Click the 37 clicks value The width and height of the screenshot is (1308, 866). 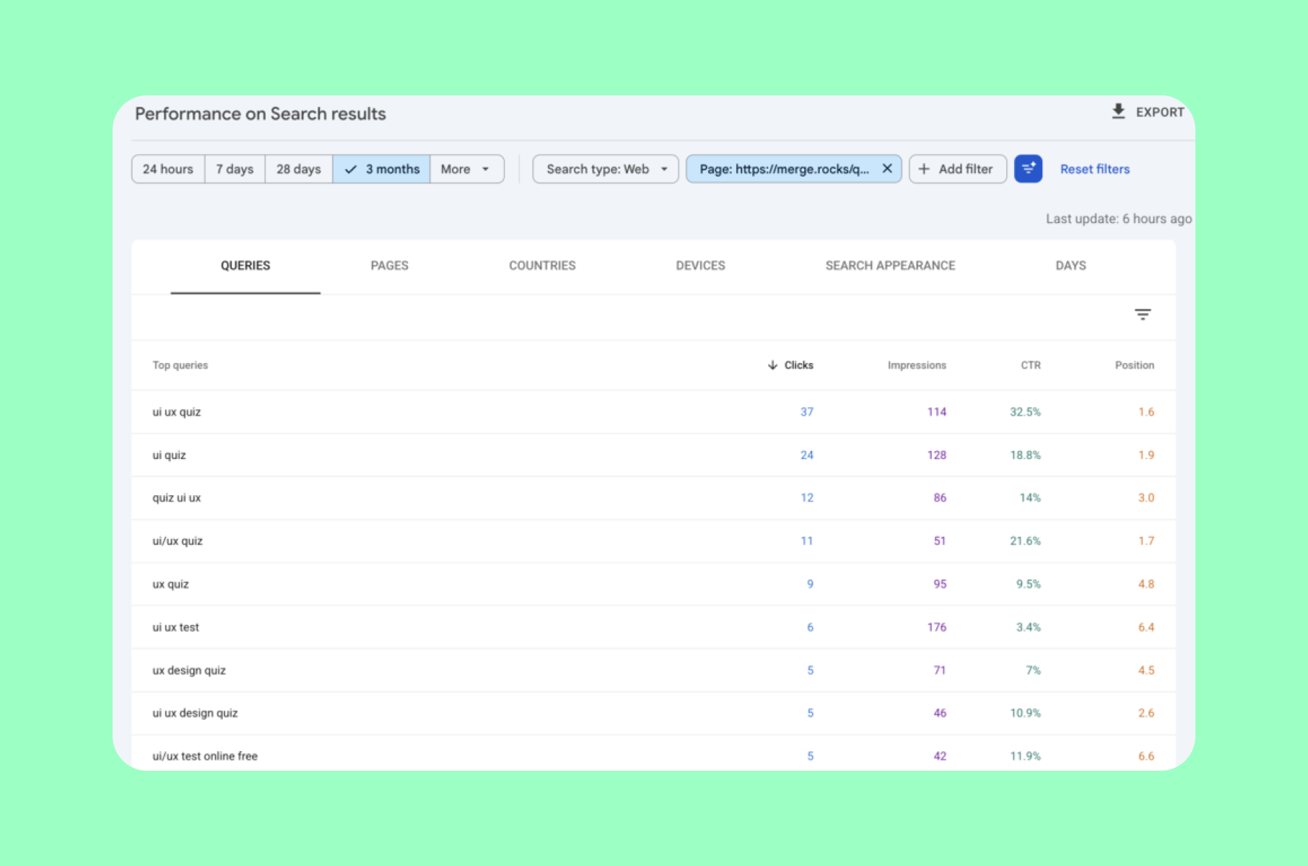tap(806, 412)
